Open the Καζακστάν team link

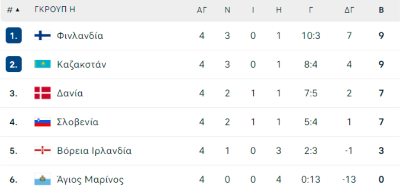(82, 64)
